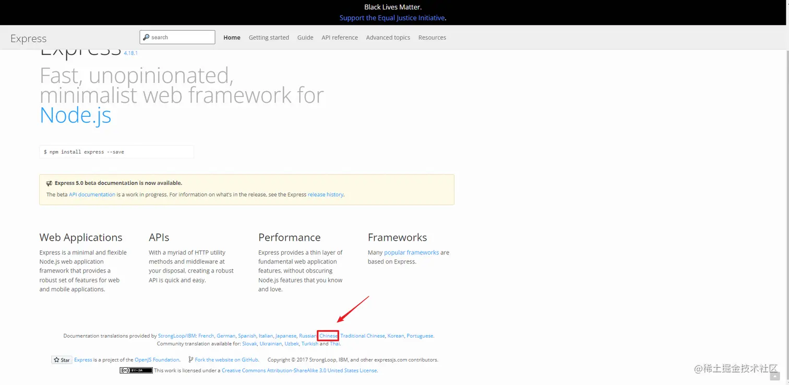This screenshot has width=789, height=385.
Task: Open the popular frameworks link
Action: click(411, 253)
